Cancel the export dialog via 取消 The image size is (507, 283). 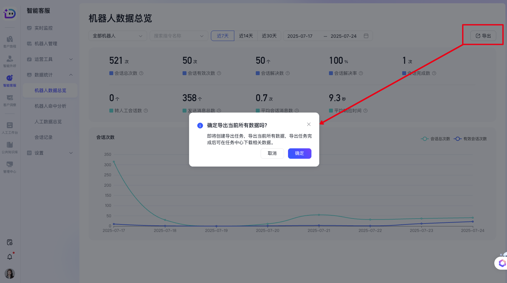point(272,154)
